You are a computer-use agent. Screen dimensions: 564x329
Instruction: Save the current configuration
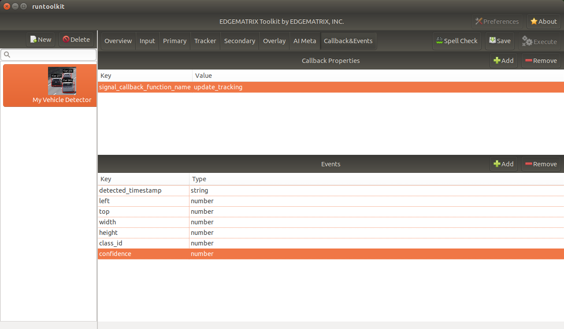pyautogui.click(x=500, y=41)
